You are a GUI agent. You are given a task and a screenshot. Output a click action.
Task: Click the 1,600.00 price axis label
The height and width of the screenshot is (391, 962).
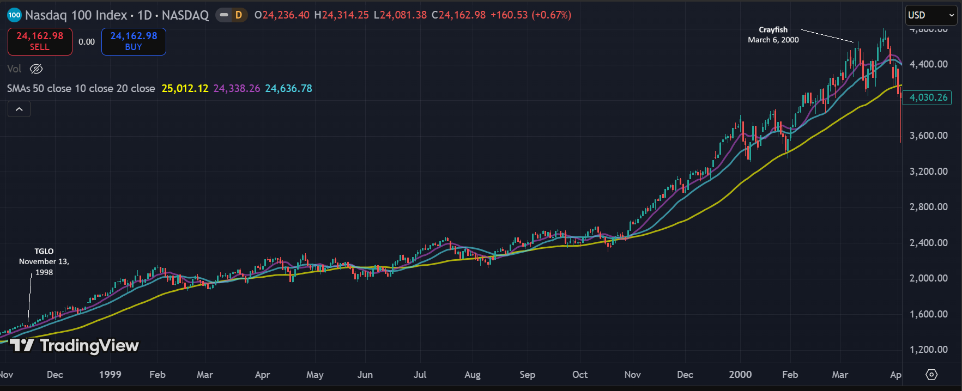928,314
